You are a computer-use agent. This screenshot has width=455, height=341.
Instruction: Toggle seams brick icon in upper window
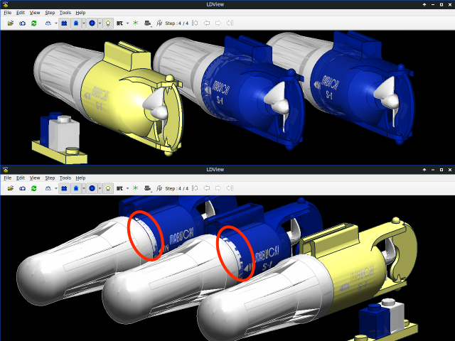(x=64, y=23)
